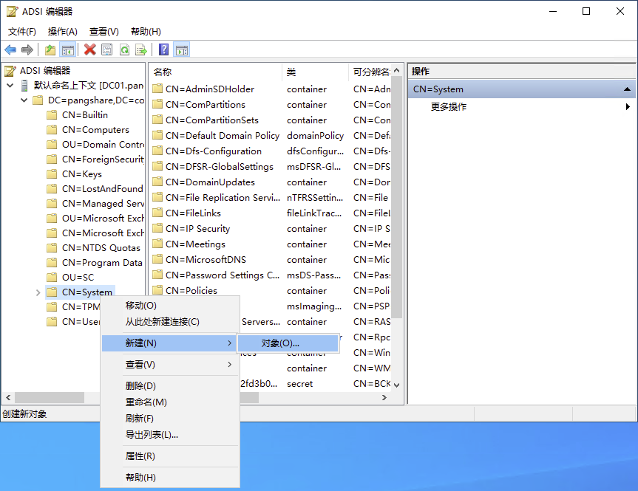Click the Export list toolbar icon
The image size is (638, 491).
tap(141, 50)
